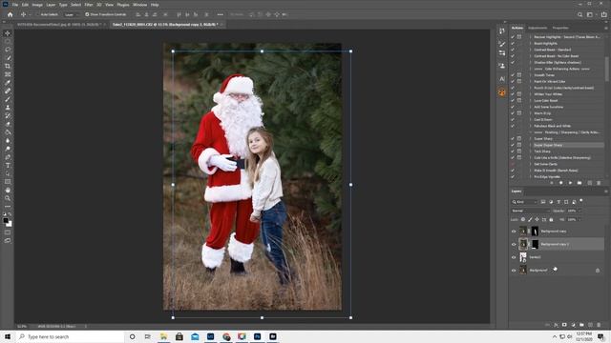Switch to the Properties tab
This screenshot has height=343, width=611.
pos(560,28)
